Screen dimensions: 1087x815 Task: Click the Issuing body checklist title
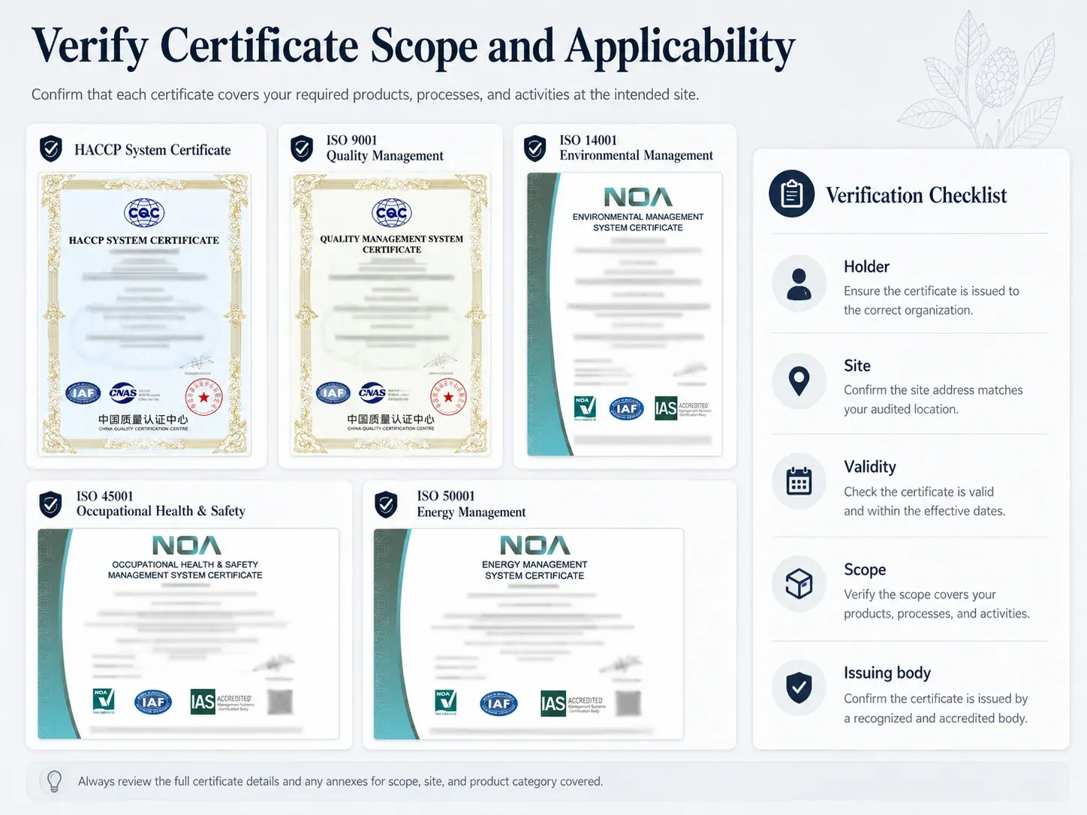coord(887,672)
